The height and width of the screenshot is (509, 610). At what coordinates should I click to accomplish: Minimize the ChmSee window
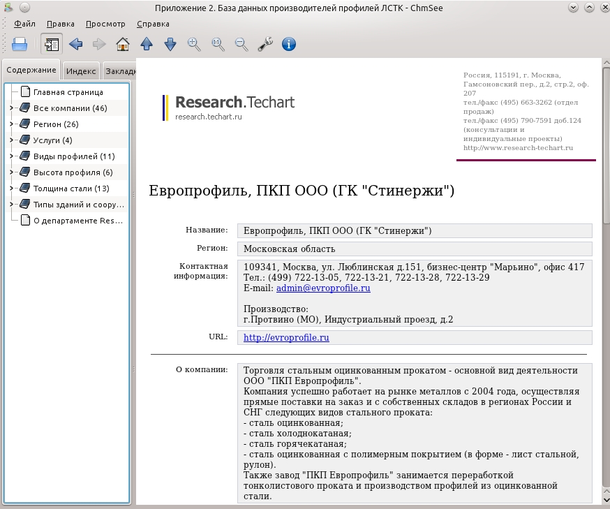(572, 7)
